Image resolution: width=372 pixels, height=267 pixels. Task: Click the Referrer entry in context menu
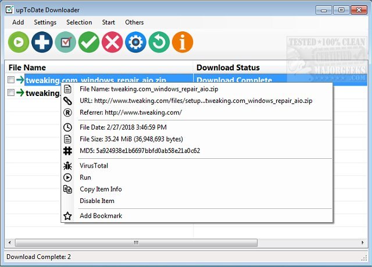point(197,112)
